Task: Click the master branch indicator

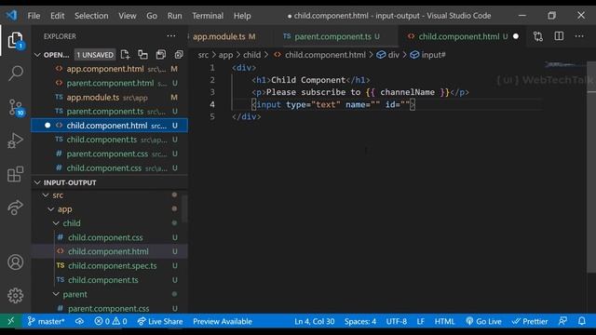Action: [46, 321]
